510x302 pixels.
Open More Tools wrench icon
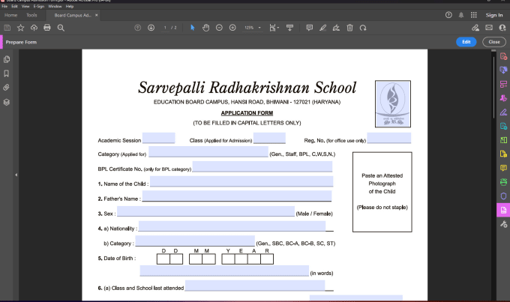pyautogui.click(x=503, y=224)
